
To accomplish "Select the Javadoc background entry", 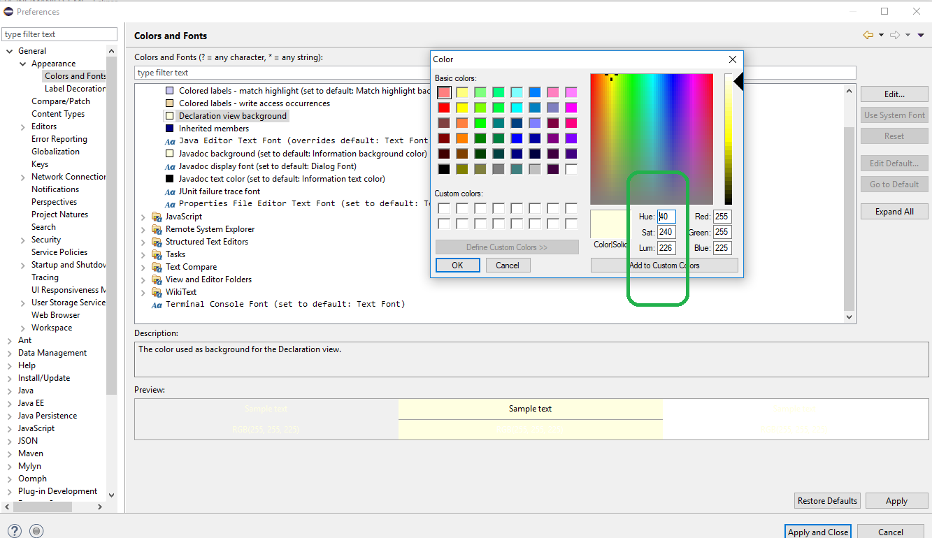I will pyautogui.click(x=296, y=154).
